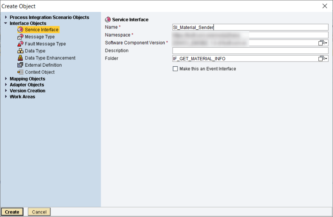Expand the Mapping Objects node

click(x=6, y=79)
